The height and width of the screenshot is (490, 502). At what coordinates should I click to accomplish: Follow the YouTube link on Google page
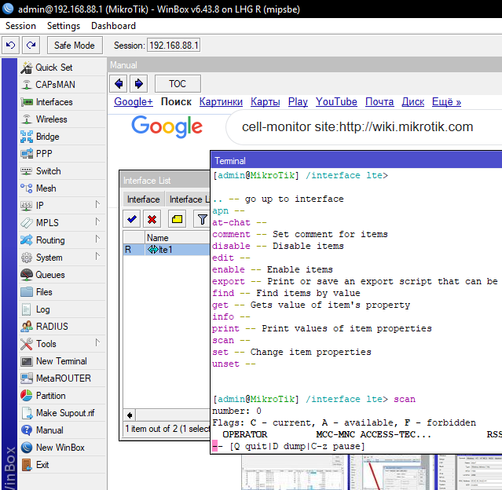click(336, 102)
